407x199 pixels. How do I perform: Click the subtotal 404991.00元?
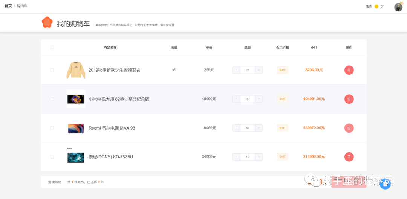click(x=314, y=99)
